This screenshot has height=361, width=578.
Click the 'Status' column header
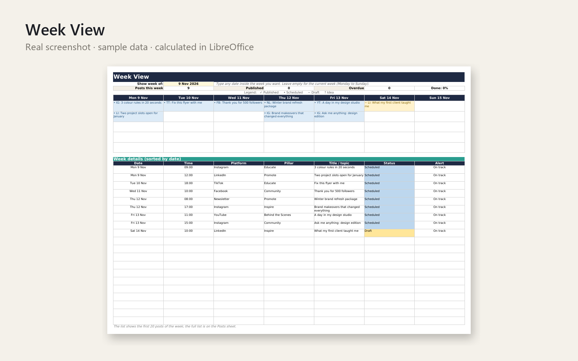coord(389,163)
